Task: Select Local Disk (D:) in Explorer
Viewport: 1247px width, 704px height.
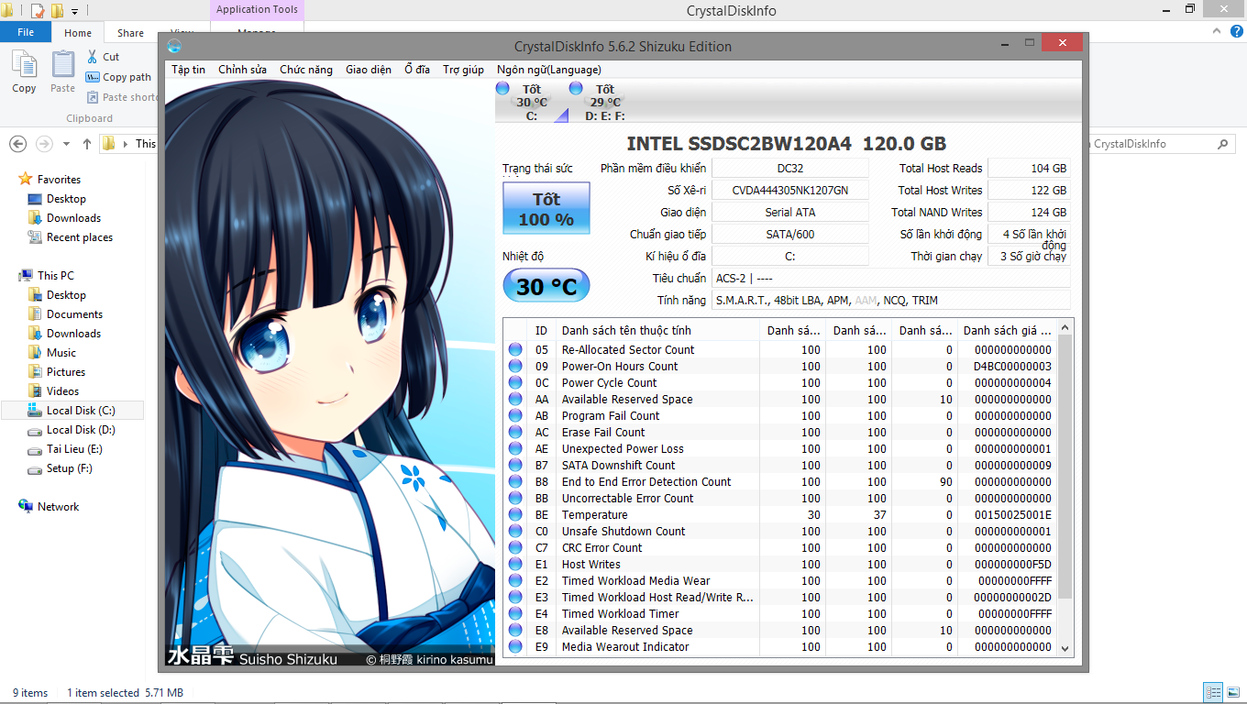Action: pyautogui.click(x=81, y=430)
